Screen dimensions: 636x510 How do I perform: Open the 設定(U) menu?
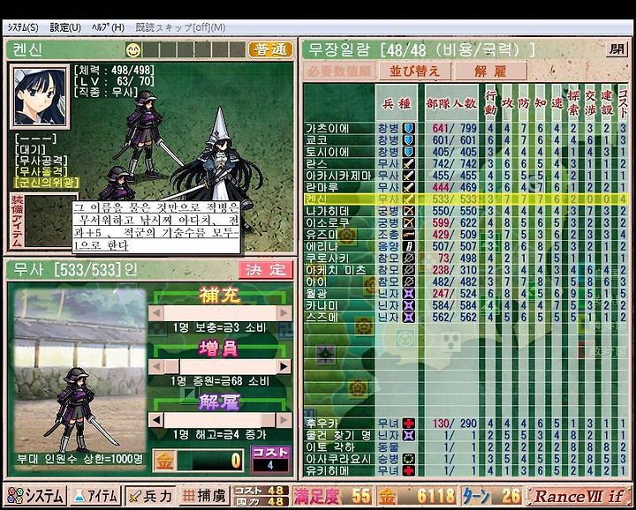[x=65, y=27]
